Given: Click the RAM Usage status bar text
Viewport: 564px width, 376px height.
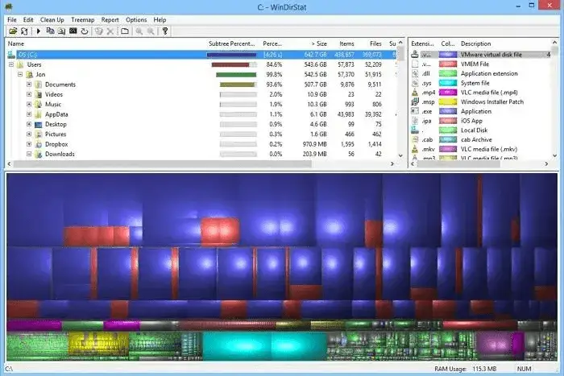Looking at the screenshot, I should (465, 369).
